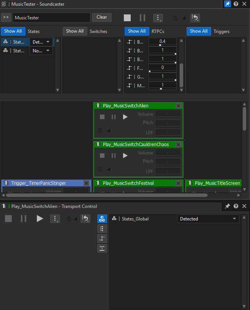The width and height of the screenshot is (250, 310).
Task: Stop all playback in Soundcaster toolbar
Action: [x=127, y=18]
